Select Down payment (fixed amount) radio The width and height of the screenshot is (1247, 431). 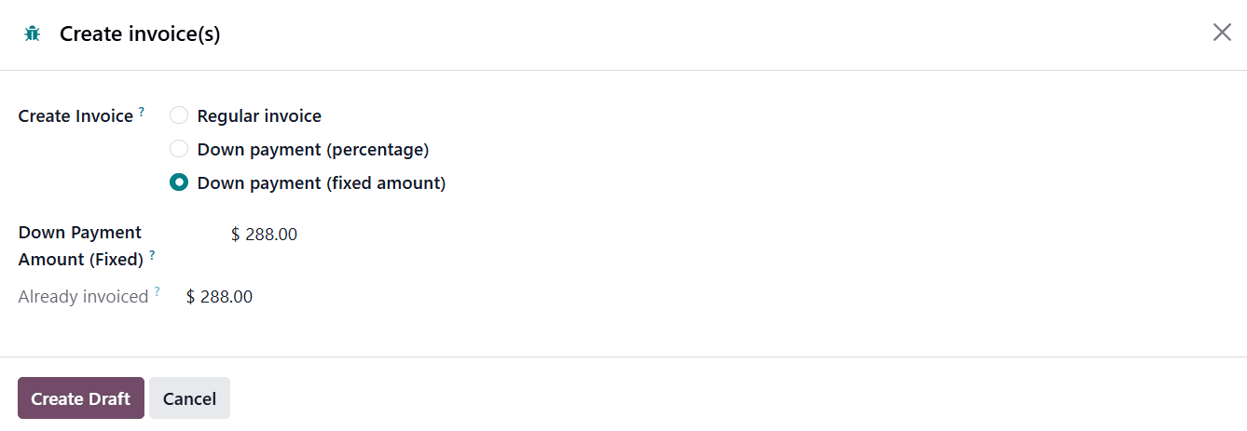(x=179, y=183)
